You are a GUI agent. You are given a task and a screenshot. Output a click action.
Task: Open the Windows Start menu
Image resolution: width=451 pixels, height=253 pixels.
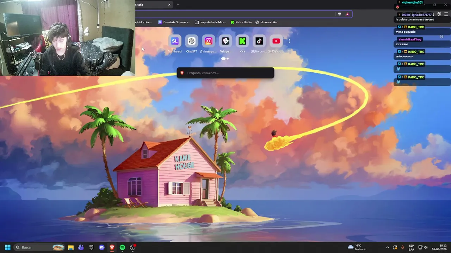[x=7, y=247]
